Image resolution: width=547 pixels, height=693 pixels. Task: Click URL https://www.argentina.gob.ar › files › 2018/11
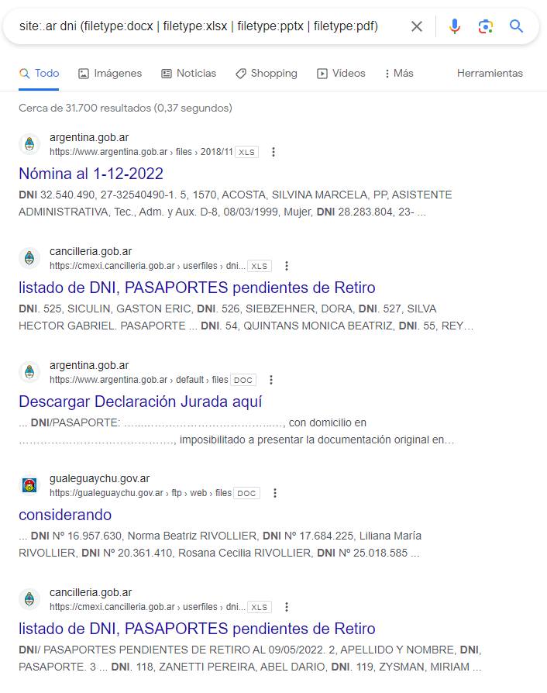click(141, 152)
